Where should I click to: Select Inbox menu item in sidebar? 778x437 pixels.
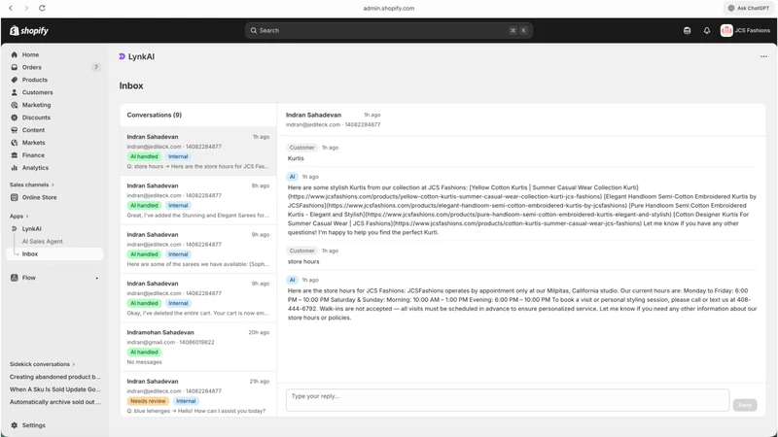tap(54, 253)
